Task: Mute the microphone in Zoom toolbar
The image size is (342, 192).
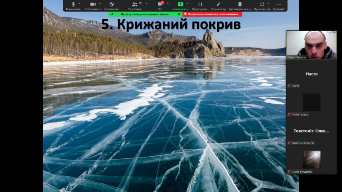Action: [x=73, y=4]
